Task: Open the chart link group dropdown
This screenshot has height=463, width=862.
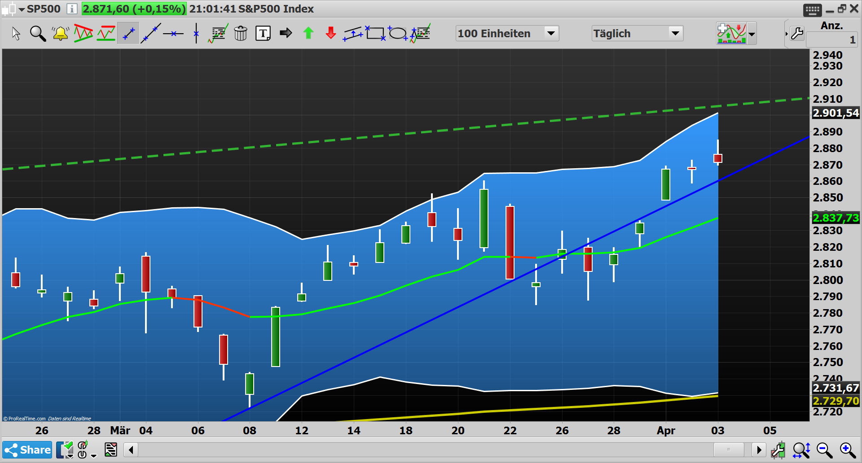Action: (x=87, y=450)
